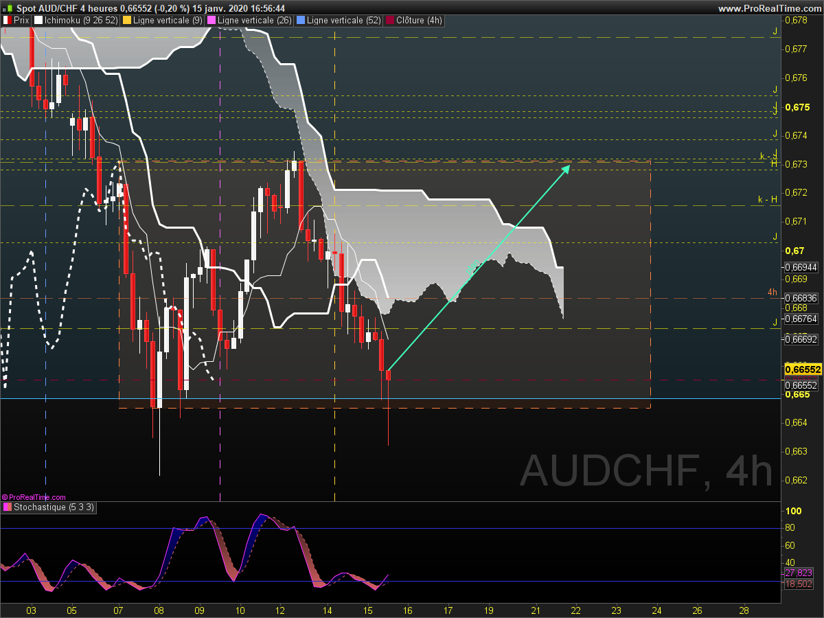Click the 0,678 price axis value

click(796, 20)
